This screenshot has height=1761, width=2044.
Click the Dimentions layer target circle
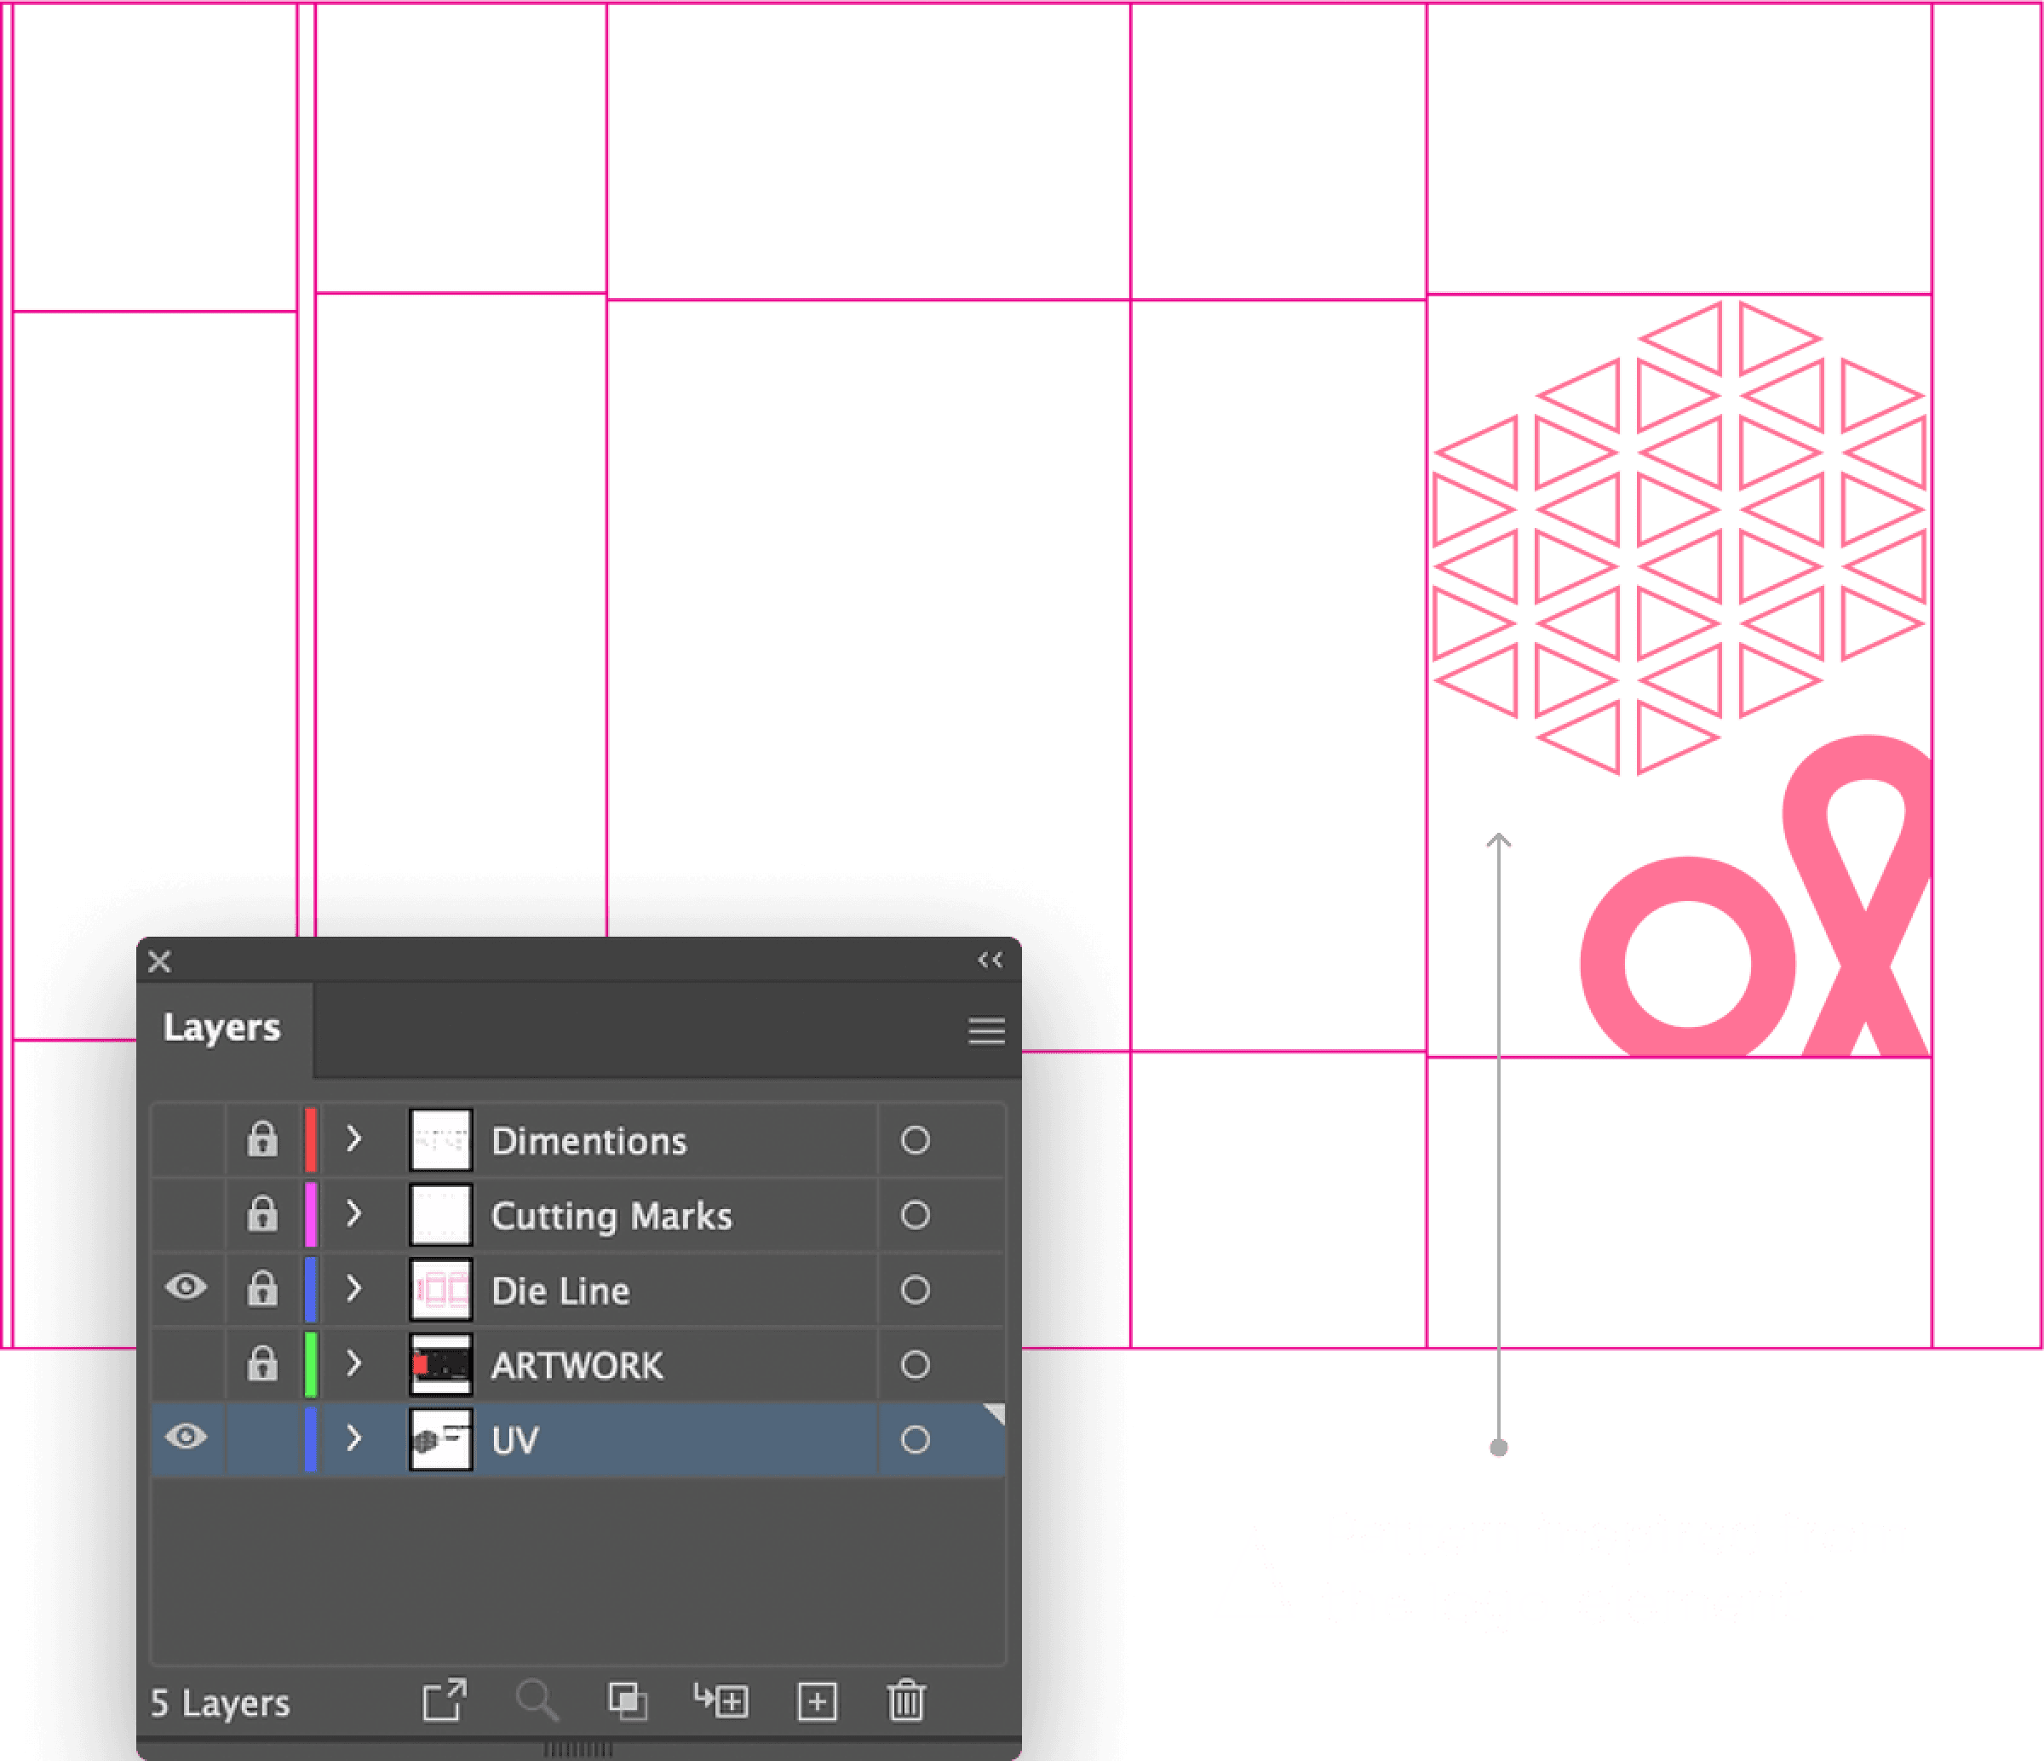(915, 1140)
